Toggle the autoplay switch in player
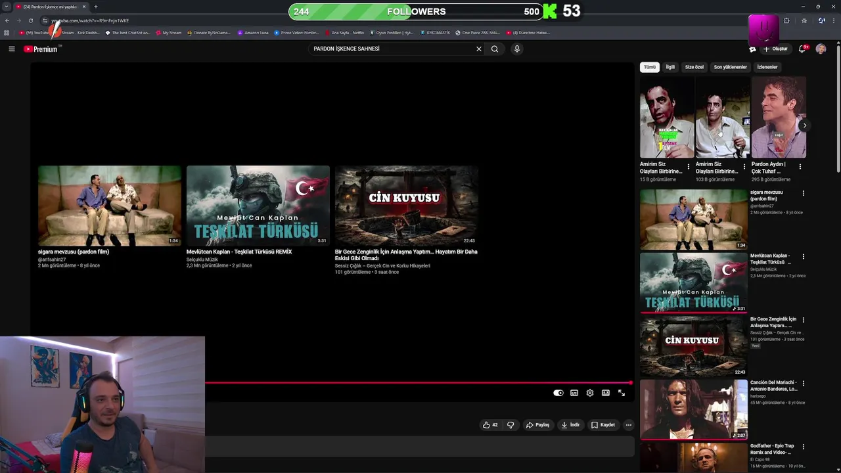 [558, 393]
